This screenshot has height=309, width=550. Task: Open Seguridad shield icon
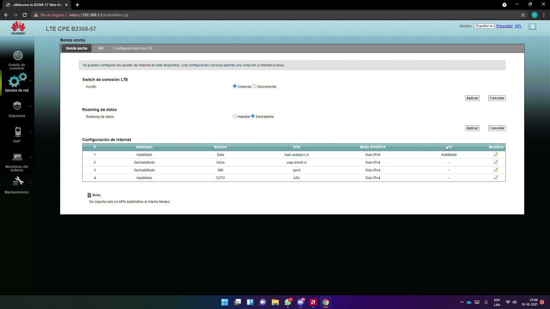[17, 106]
